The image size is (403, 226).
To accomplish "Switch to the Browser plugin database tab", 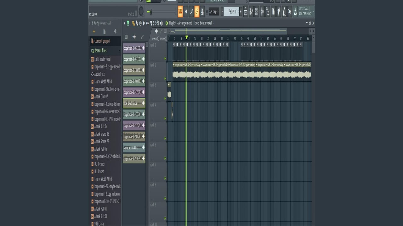I will [115, 31].
